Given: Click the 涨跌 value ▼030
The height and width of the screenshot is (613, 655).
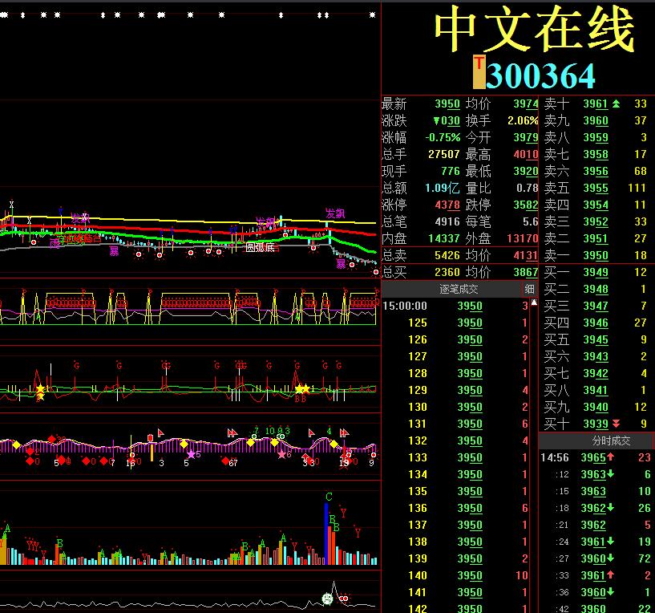Looking at the screenshot, I should [x=447, y=121].
